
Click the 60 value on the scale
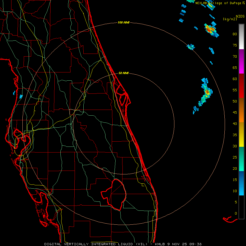(235, 79)
